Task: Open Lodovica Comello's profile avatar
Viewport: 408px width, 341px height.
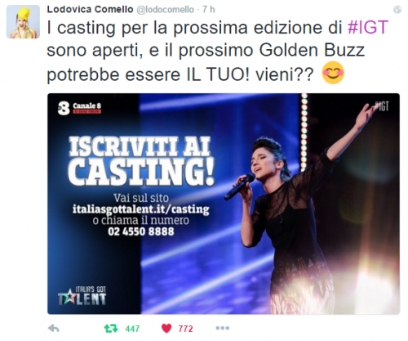Action: (23, 21)
